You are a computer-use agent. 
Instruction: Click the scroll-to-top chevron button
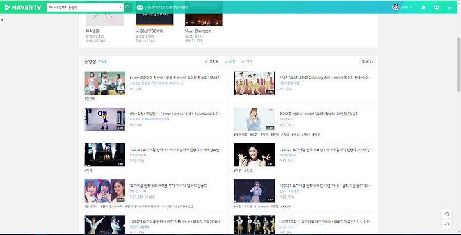click(447, 224)
